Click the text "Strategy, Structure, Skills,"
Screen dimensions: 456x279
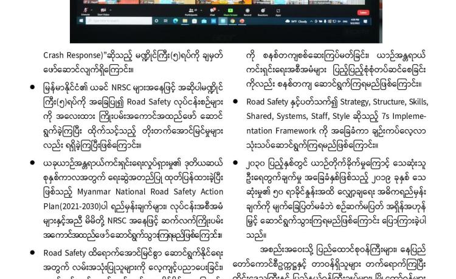click(x=384, y=102)
